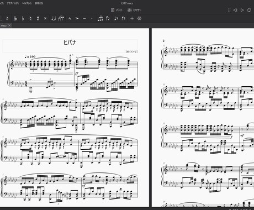Apply the natural accidental
This screenshot has height=210, width=254.
tap(30, 18)
